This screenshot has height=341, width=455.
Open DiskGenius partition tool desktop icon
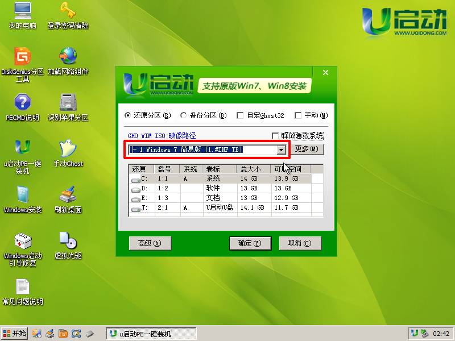(x=22, y=57)
